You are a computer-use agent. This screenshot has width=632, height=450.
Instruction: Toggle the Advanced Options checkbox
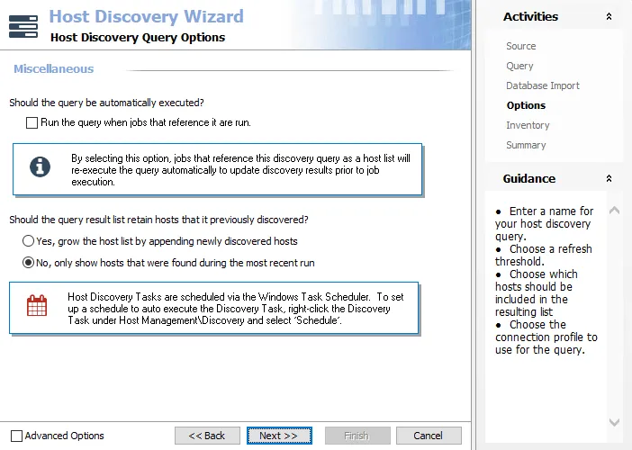pyautogui.click(x=16, y=436)
